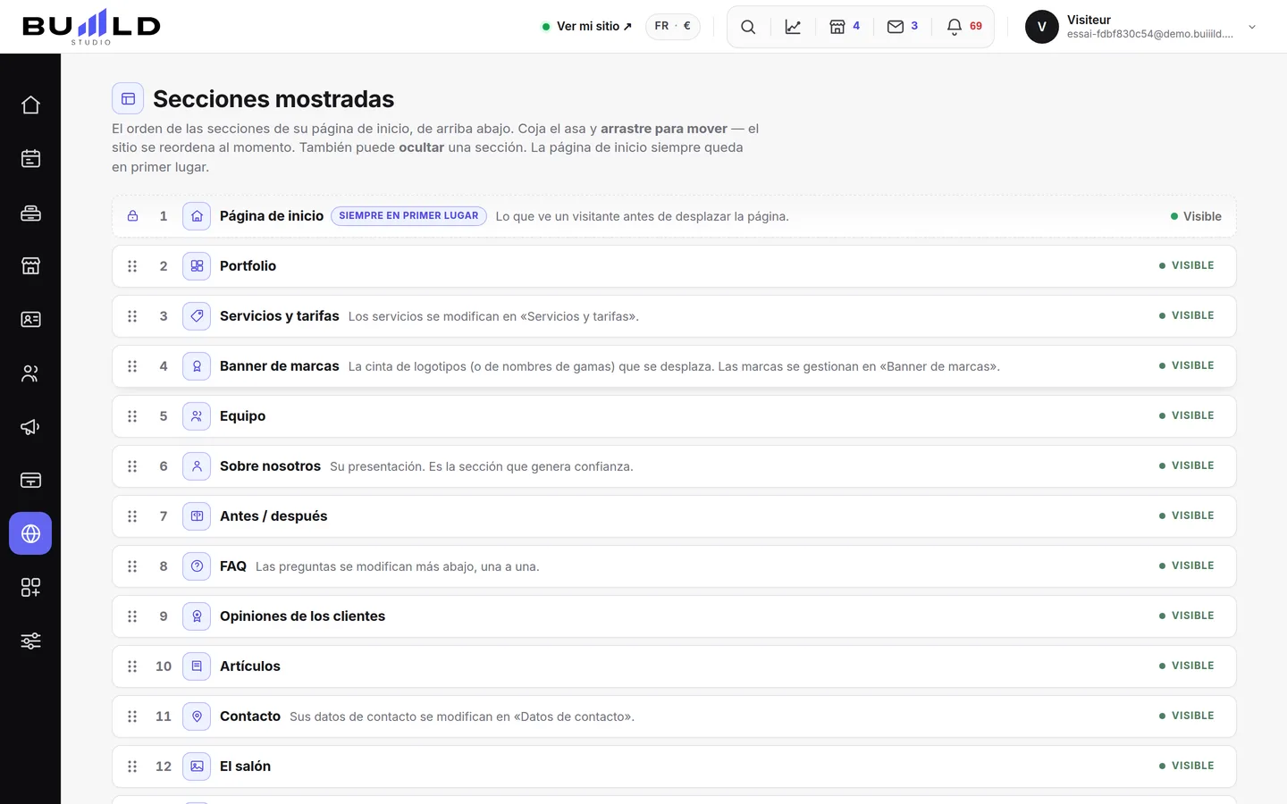Viewport: 1287px width, 804px height.
Task: Open the store icon with badge 4
Action: [x=845, y=27]
